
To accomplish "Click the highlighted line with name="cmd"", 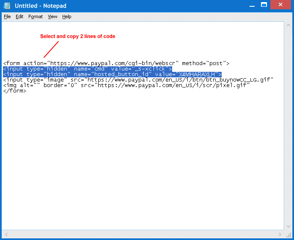I will (x=88, y=69).
